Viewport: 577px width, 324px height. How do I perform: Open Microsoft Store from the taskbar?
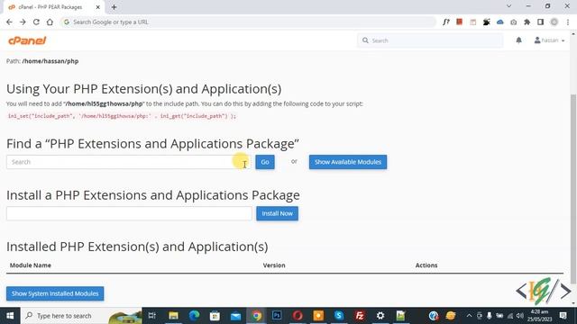[215, 316]
